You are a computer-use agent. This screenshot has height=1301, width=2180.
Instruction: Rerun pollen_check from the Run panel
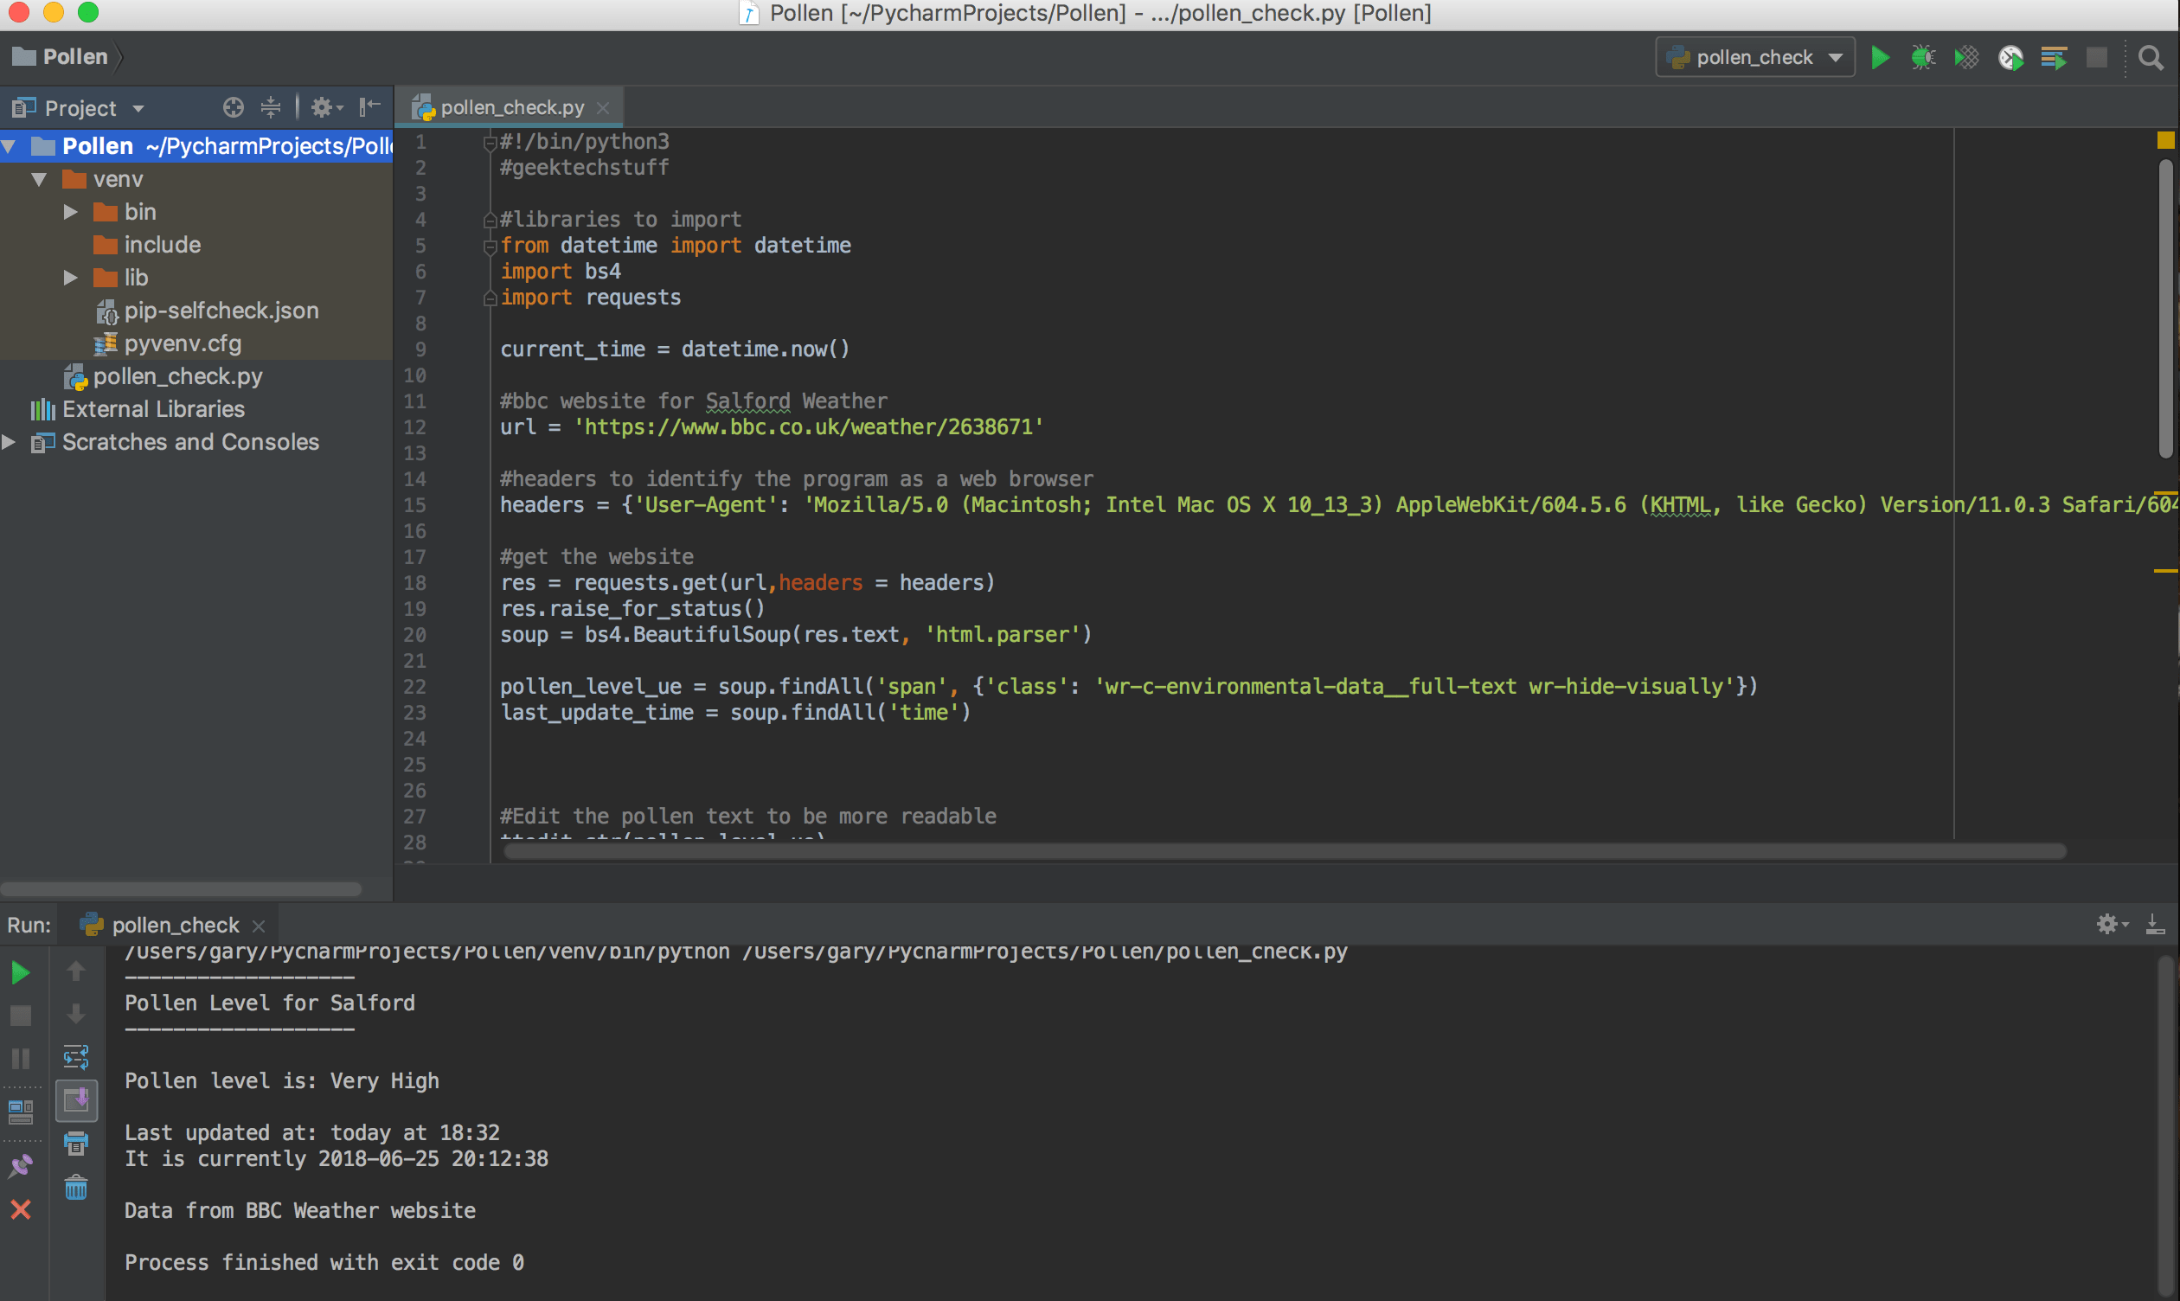[21, 972]
